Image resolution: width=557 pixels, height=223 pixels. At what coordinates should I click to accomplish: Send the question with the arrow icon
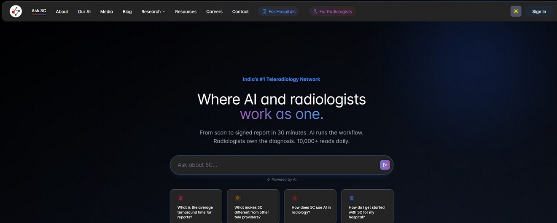(x=385, y=165)
